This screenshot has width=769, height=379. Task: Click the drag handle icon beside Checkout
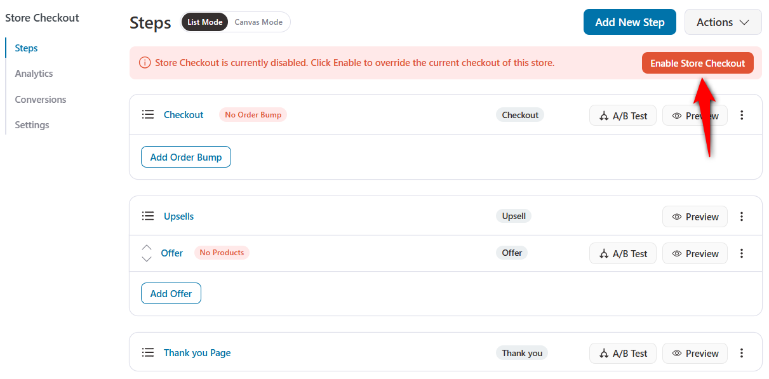click(x=148, y=115)
